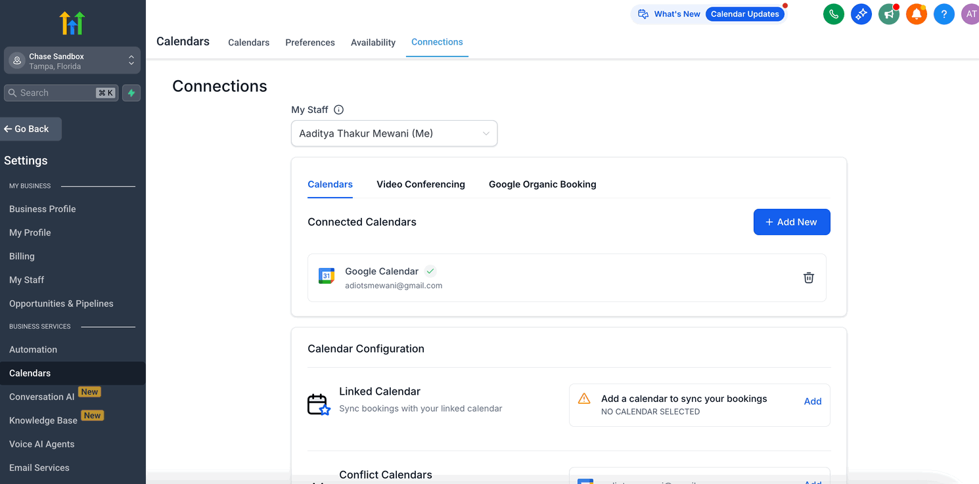
Task: Open Automation settings
Action: 33,349
